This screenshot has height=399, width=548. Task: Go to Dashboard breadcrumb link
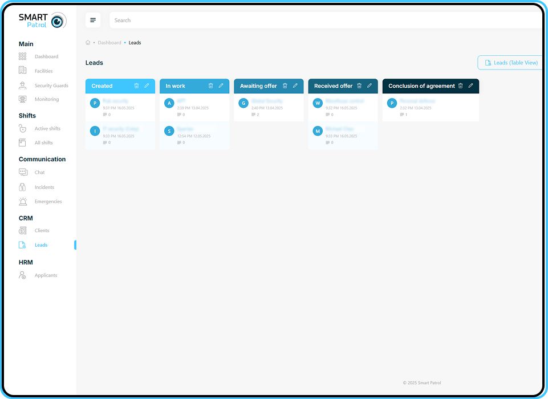[x=109, y=43]
